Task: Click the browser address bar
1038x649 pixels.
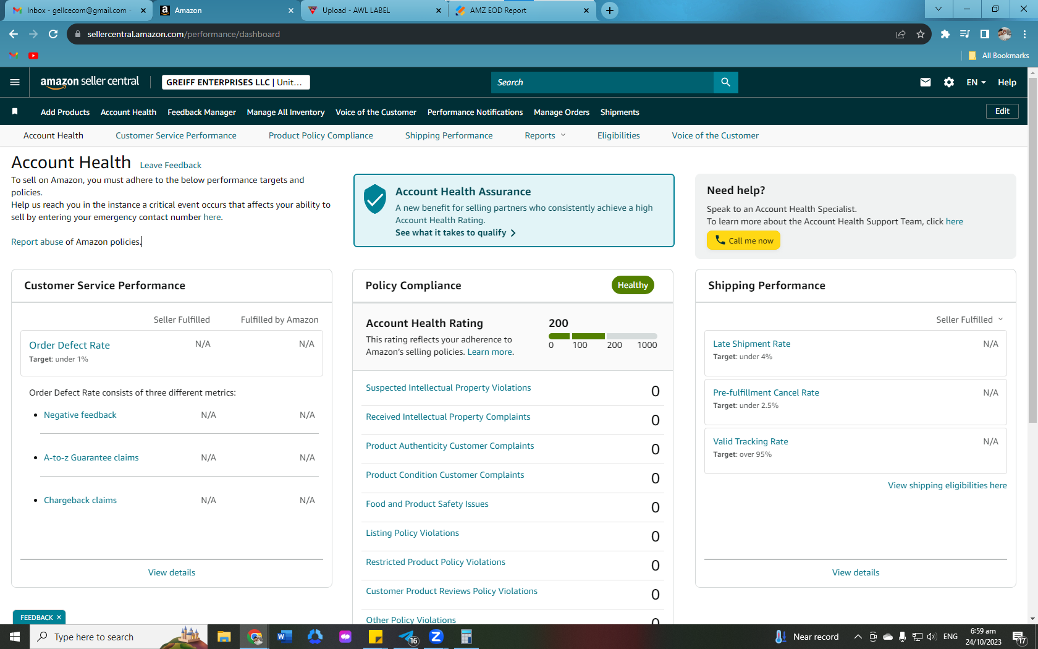Action: (x=482, y=34)
